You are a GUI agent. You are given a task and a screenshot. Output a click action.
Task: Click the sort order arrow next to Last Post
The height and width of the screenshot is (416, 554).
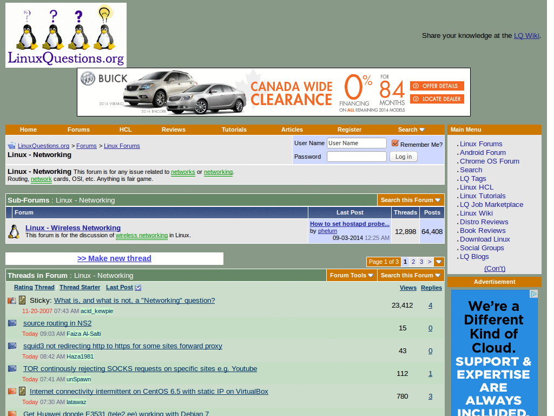pyautogui.click(x=138, y=288)
